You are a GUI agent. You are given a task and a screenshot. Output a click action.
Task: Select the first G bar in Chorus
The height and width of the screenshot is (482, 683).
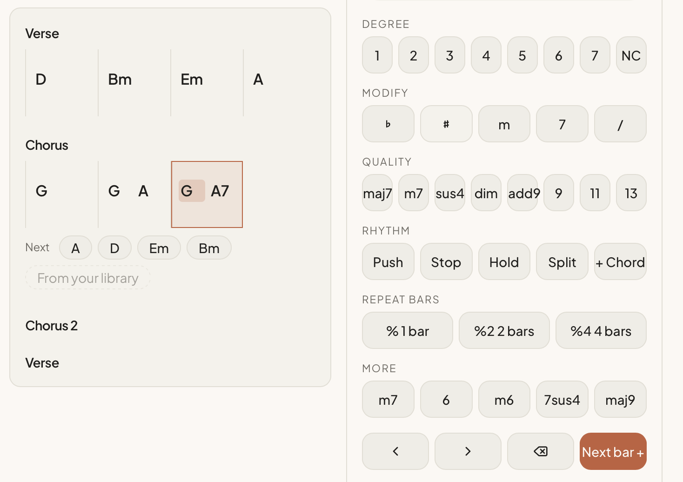coord(61,194)
